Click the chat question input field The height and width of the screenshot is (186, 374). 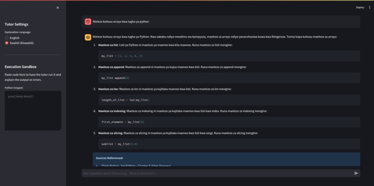coord(217,173)
